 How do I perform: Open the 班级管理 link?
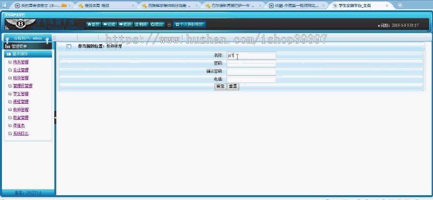coord(21,78)
